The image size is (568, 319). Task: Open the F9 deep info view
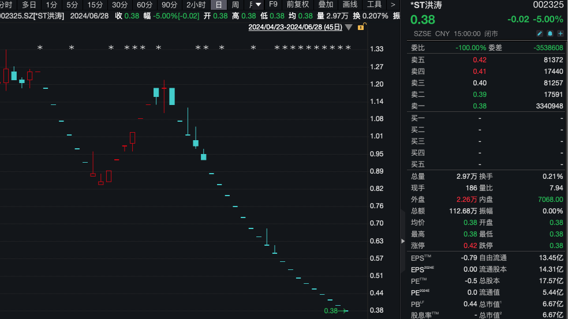point(273,5)
